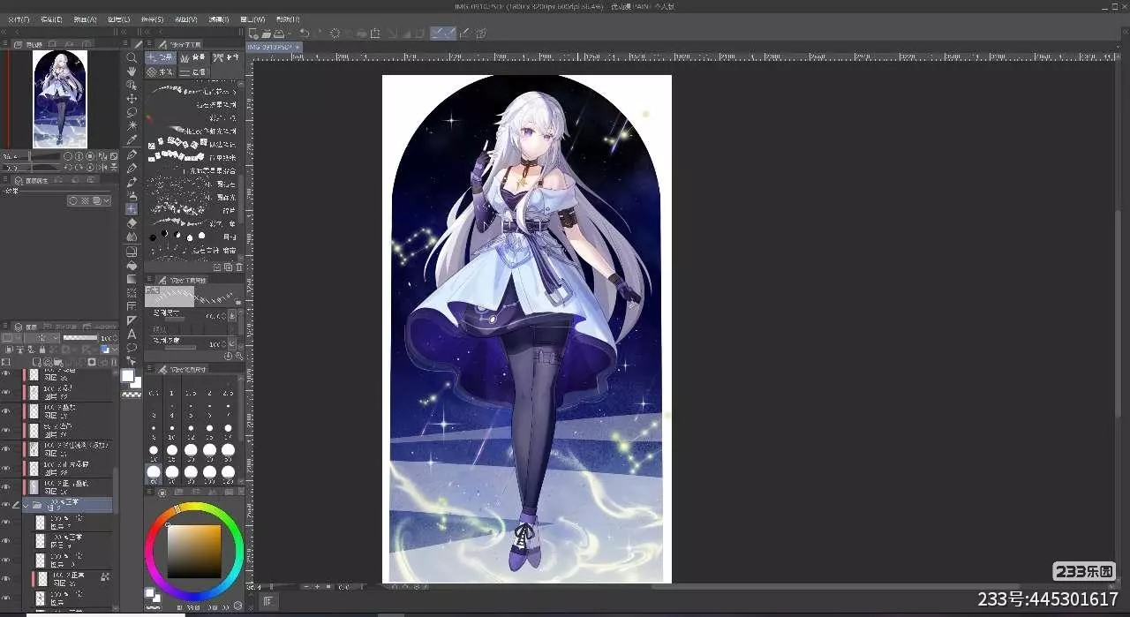
Task: Click delete sub tool trash icon
Action: click(x=238, y=266)
